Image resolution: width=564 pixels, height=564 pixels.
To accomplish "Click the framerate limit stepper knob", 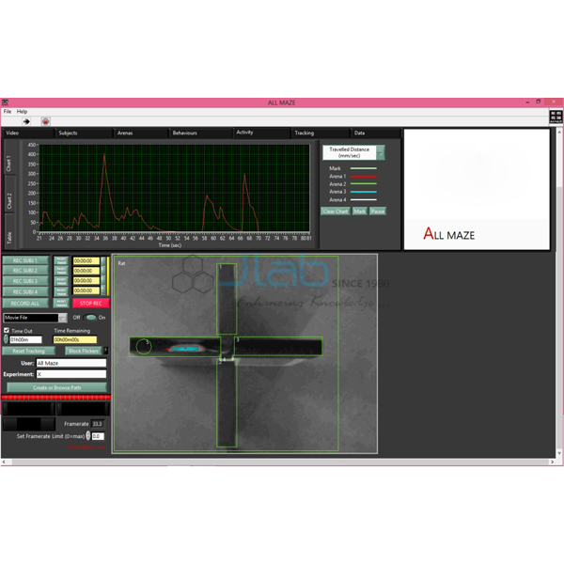I will (88, 435).
